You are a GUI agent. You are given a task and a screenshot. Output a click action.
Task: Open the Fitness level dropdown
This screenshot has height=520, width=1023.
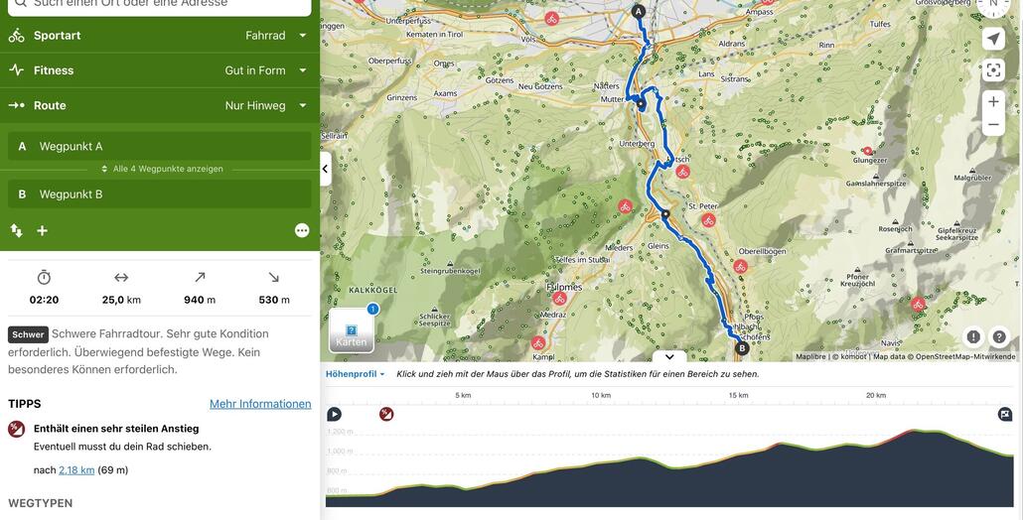pos(159,70)
